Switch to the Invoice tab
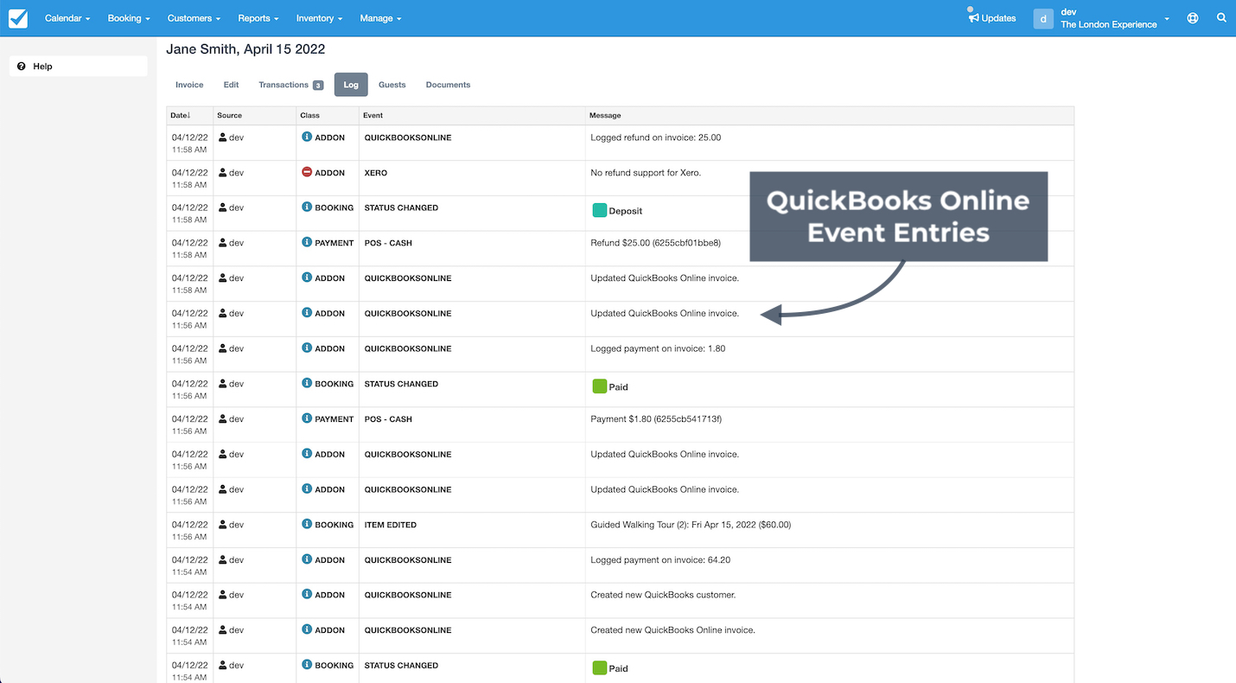The image size is (1236, 683). point(189,85)
